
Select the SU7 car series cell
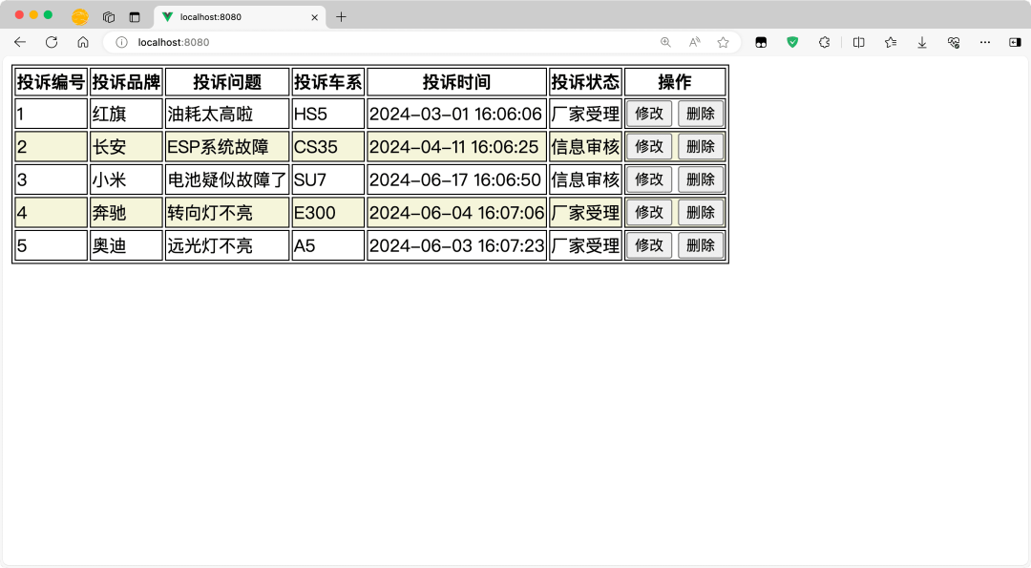(x=328, y=179)
